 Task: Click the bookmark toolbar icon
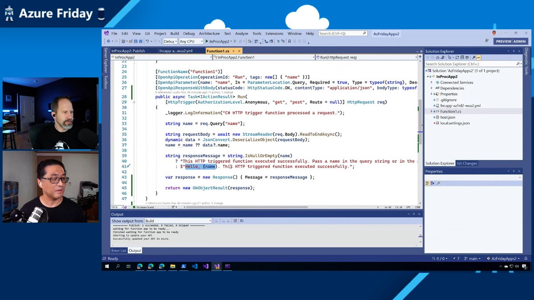(x=289, y=41)
